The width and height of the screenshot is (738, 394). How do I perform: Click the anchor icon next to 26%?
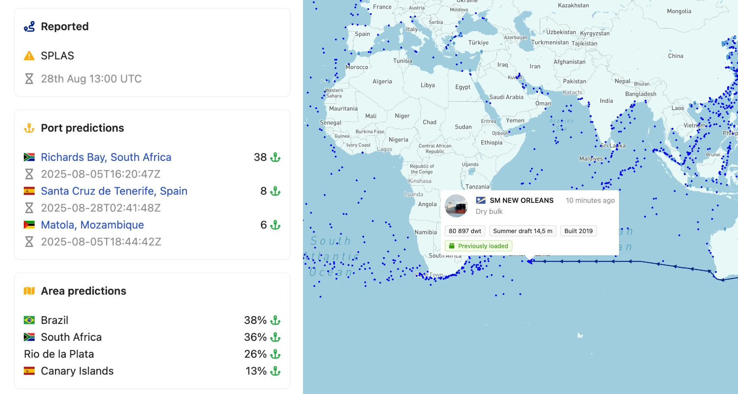pos(275,354)
